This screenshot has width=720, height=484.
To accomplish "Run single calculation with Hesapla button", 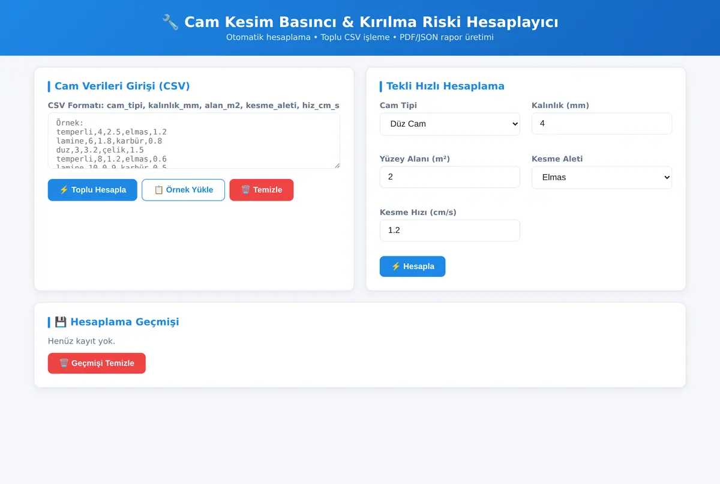I will [412, 266].
